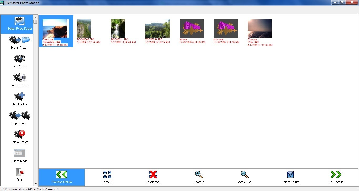The width and height of the screenshot is (359, 191).
Task: Select the DSC00121.JPG waterfall thumbnail
Action: [118, 28]
